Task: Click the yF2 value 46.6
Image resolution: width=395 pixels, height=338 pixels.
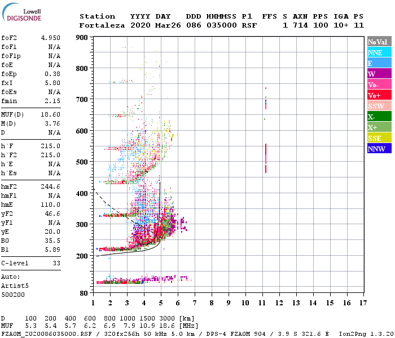Action: tap(52, 214)
